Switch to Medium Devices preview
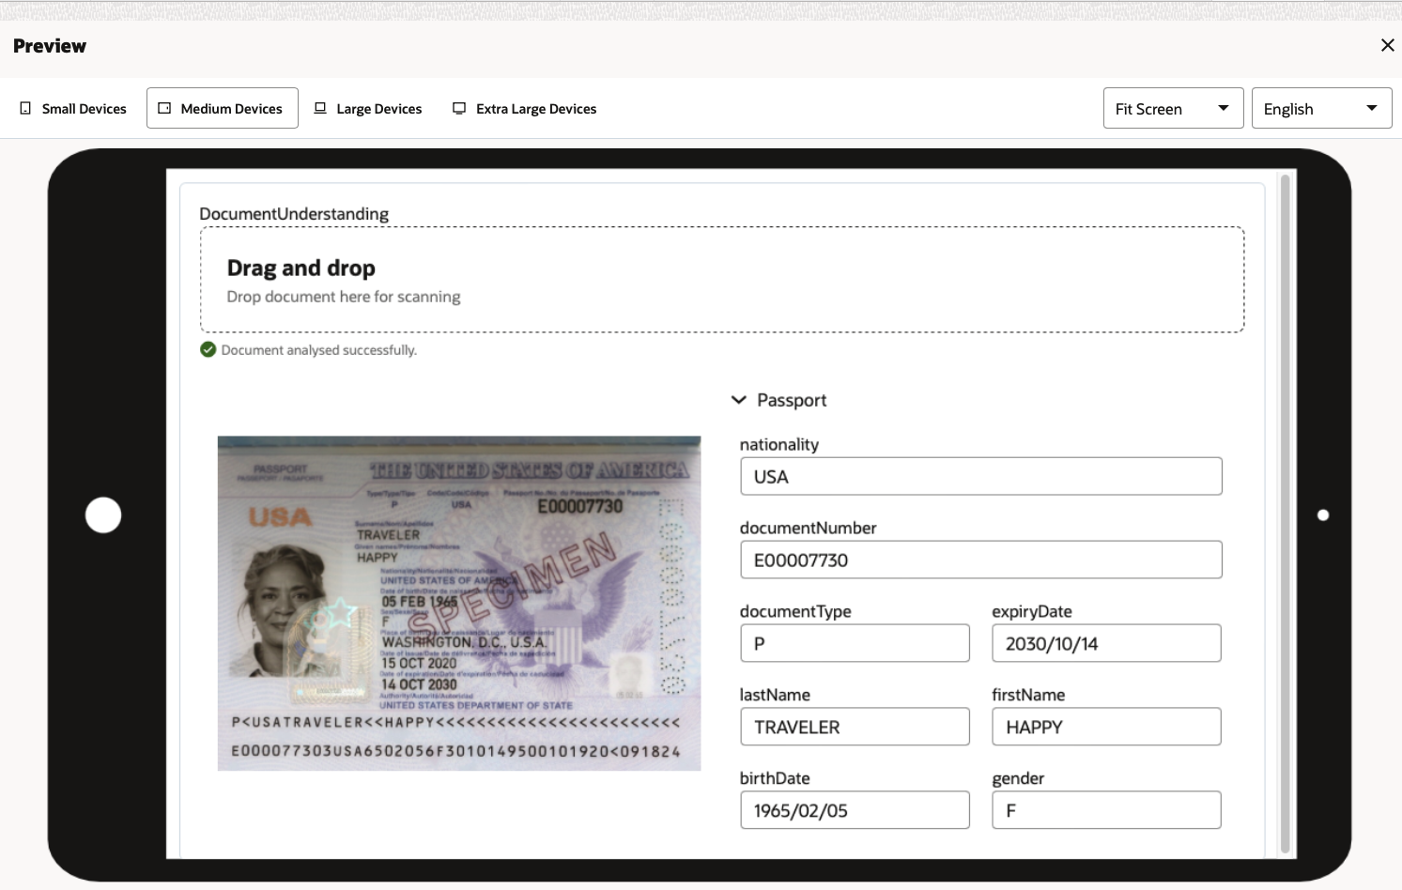This screenshot has width=1402, height=890. point(223,109)
